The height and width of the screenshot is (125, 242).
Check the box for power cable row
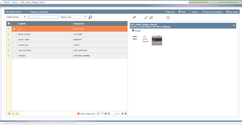[x=9, y=40]
